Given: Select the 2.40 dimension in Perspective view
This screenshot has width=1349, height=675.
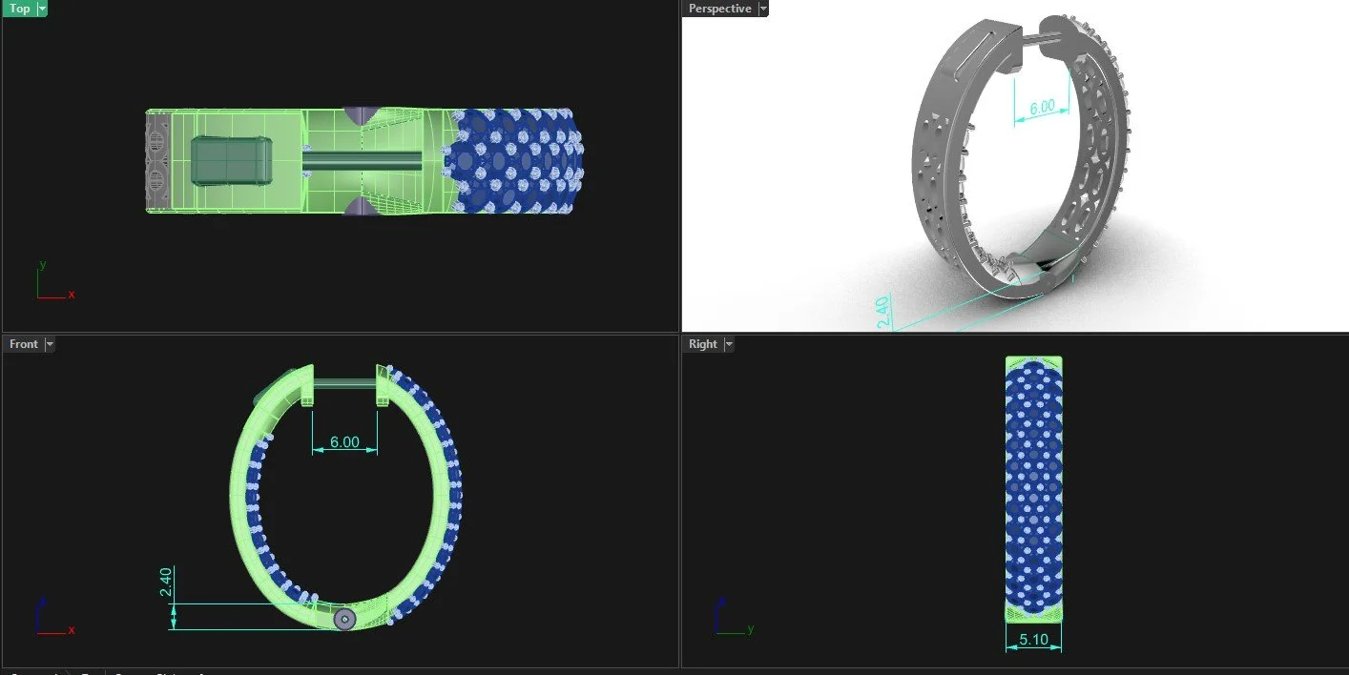Looking at the screenshot, I should click(882, 312).
